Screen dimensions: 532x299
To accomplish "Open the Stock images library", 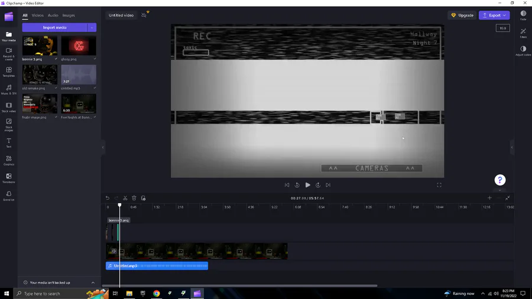I will click(x=9, y=125).
